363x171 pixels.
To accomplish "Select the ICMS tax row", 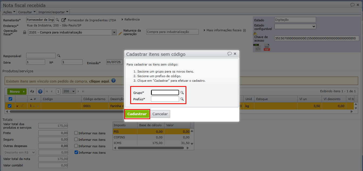I will click(152, 143).
